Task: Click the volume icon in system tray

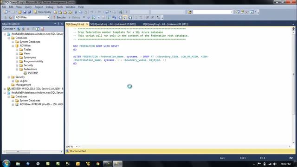Action: (x=275, y=164)
